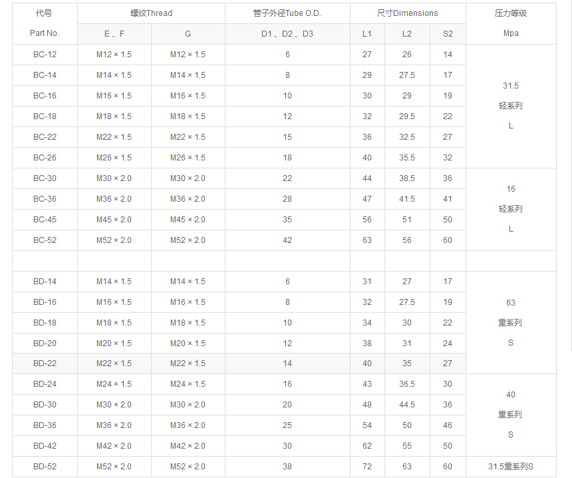The width and height of the screenshot is (572, 478).
Task: Click the 尺寸Dimensions header cell
Action: tap(408, 13)
